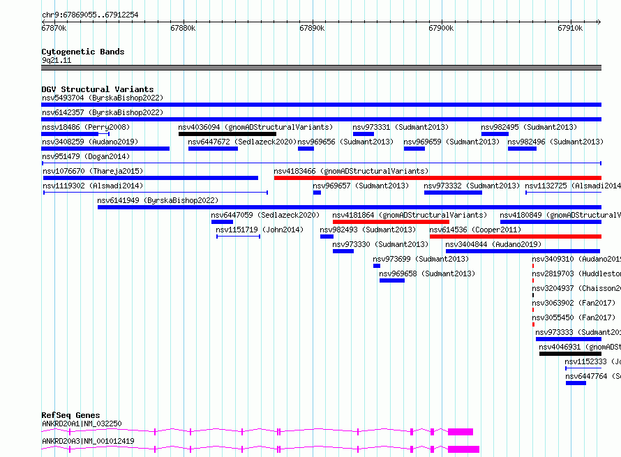Screen dimensions: 621x457
Task: Open the nsv973699 (Sudmant2013) variant label
Action: 420,259
